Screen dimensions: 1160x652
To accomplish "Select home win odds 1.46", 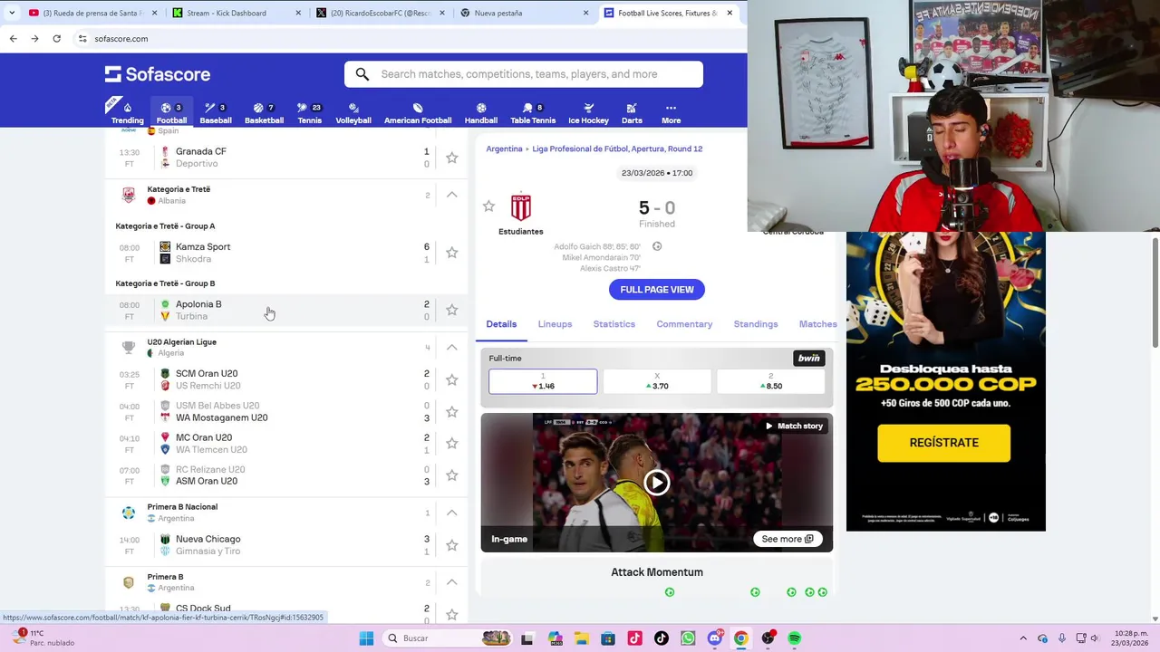I will pos(543,381).
